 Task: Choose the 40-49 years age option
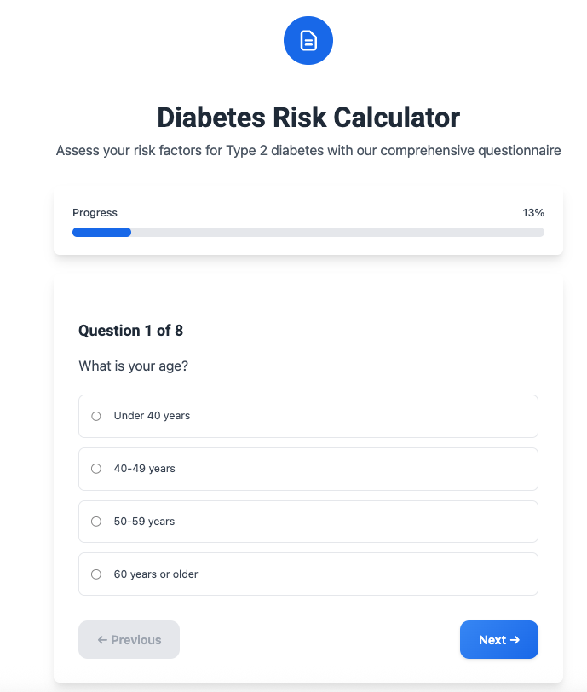[95, 469]
